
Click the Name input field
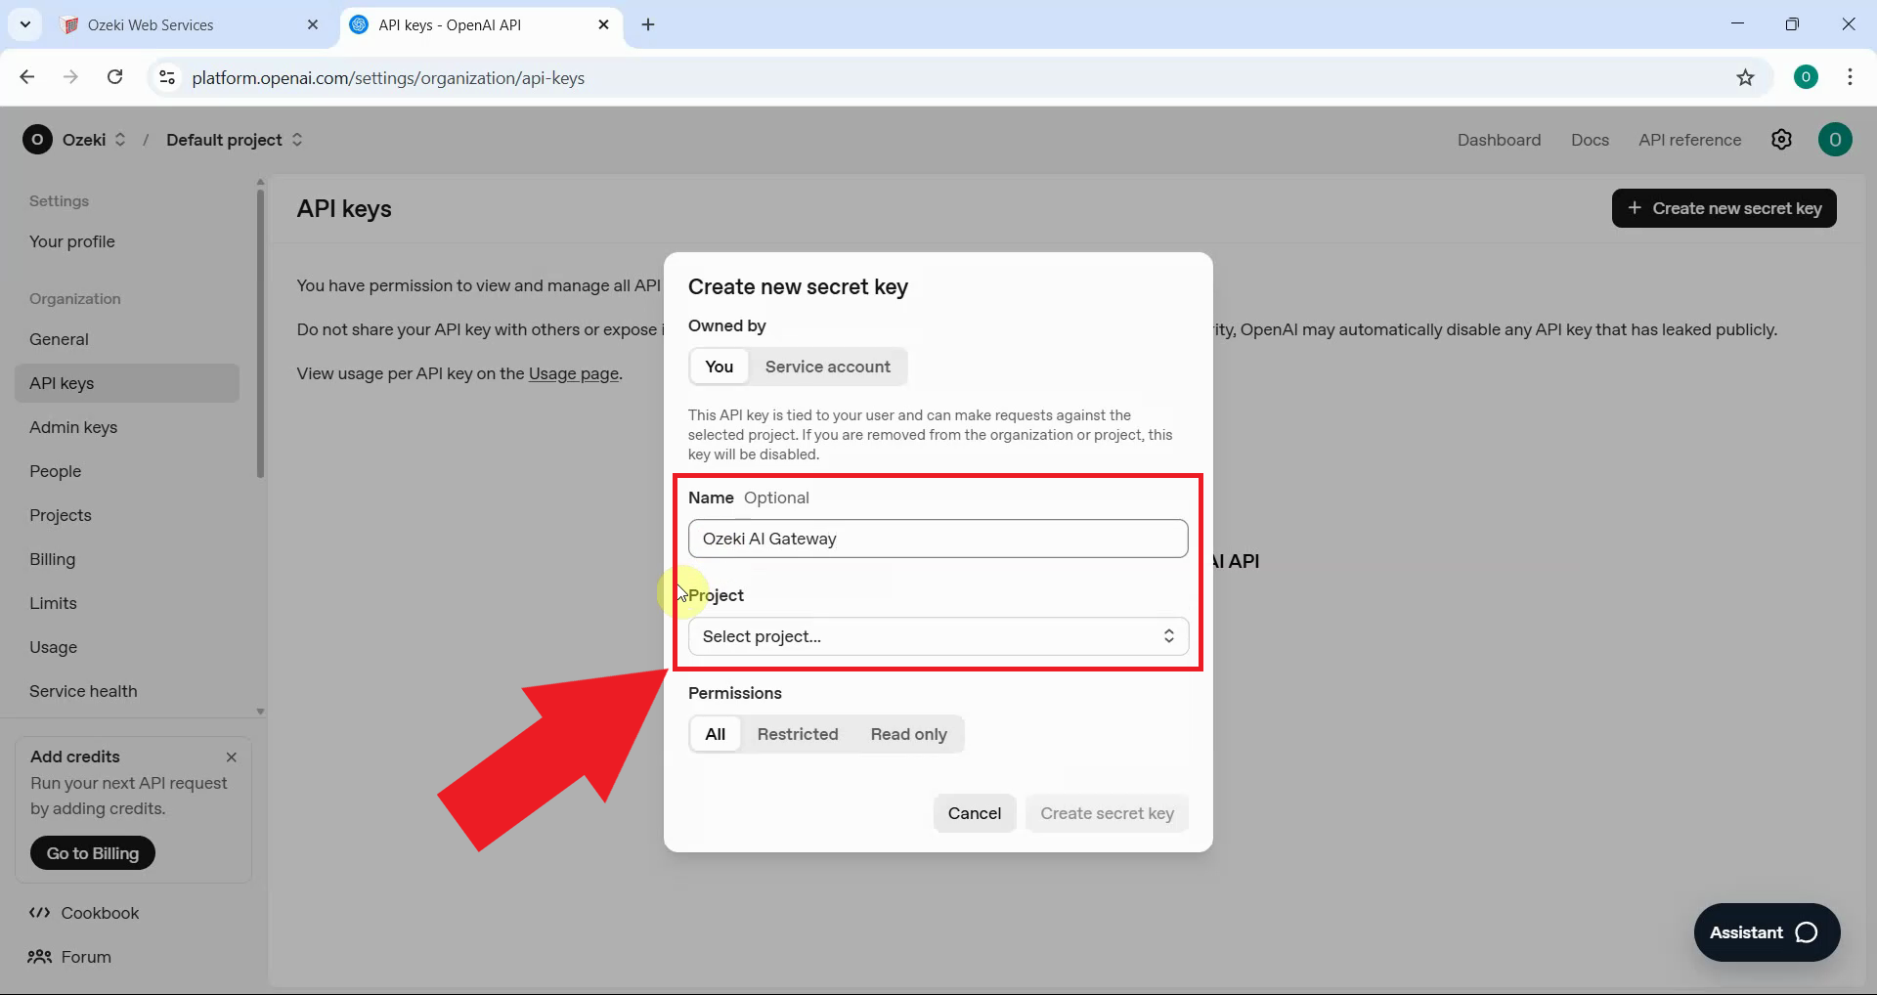pyautogui.click(x=938, y=539)
